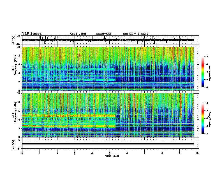The width and height of the screenshot is (222, 172).
Task: Click the "-7" label on ch.1 colorbar
Action: 207,87
